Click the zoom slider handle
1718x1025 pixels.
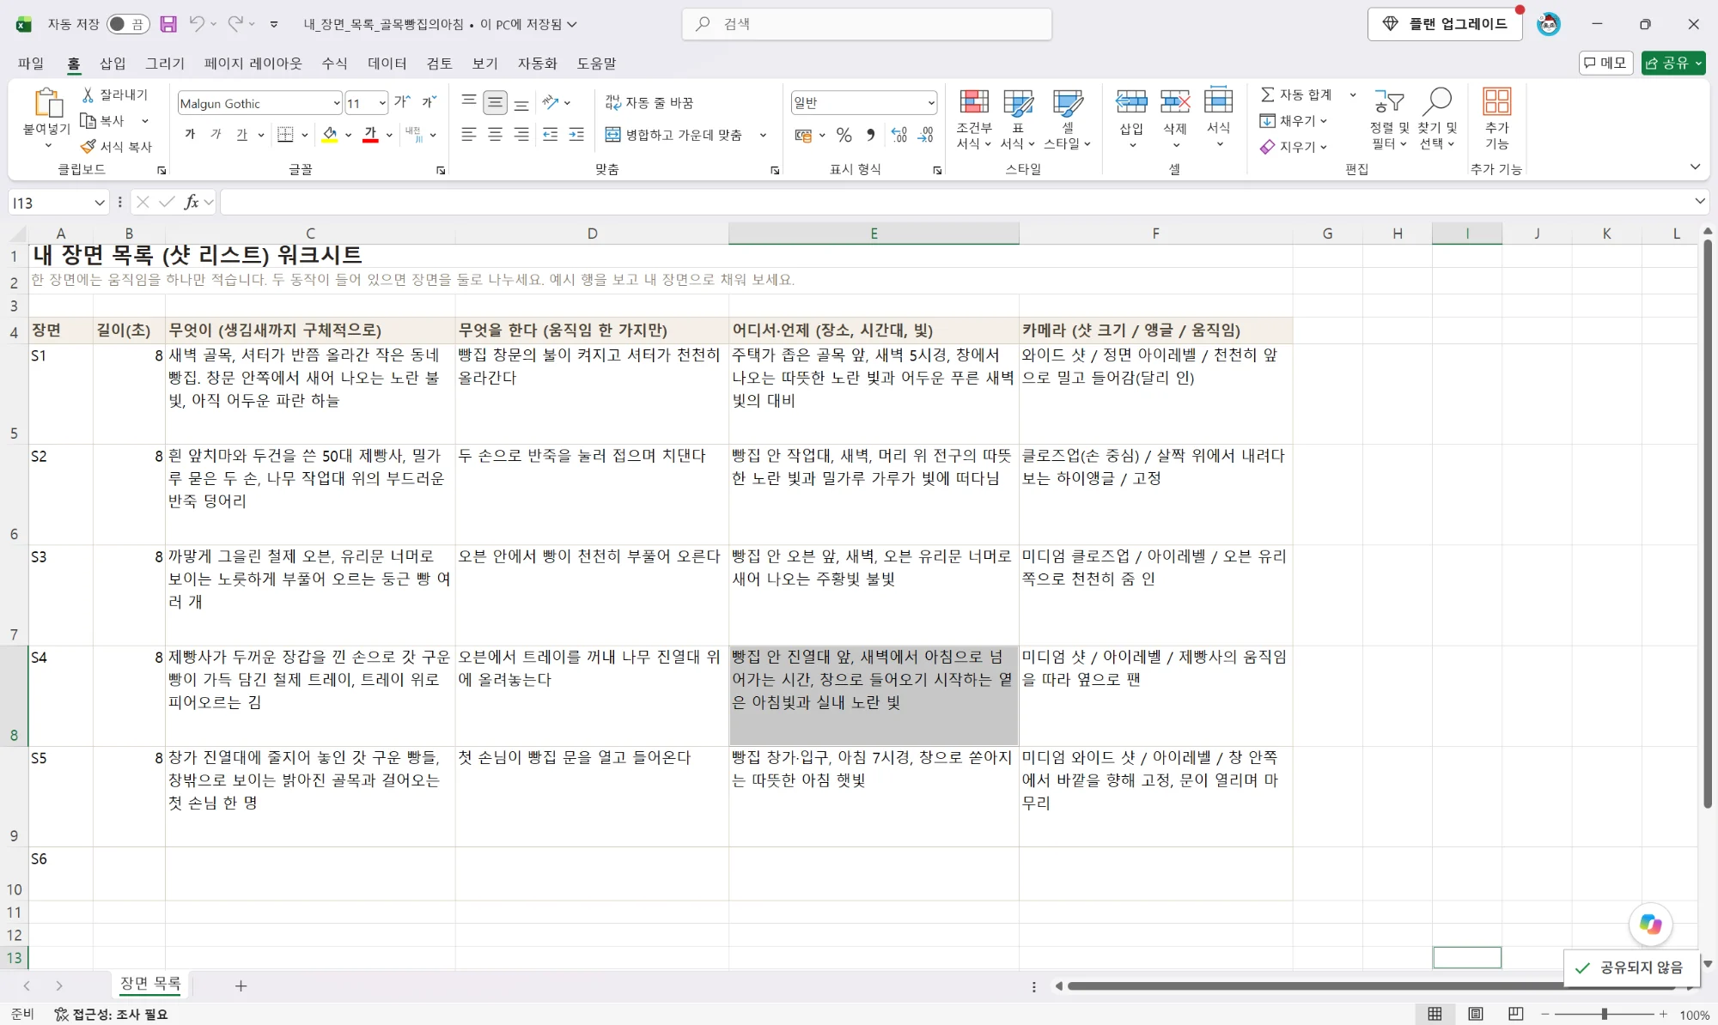(1604, 1014)
